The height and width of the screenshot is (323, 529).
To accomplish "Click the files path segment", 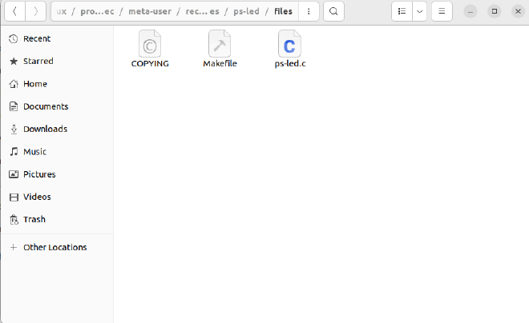I will click(283, 11).
